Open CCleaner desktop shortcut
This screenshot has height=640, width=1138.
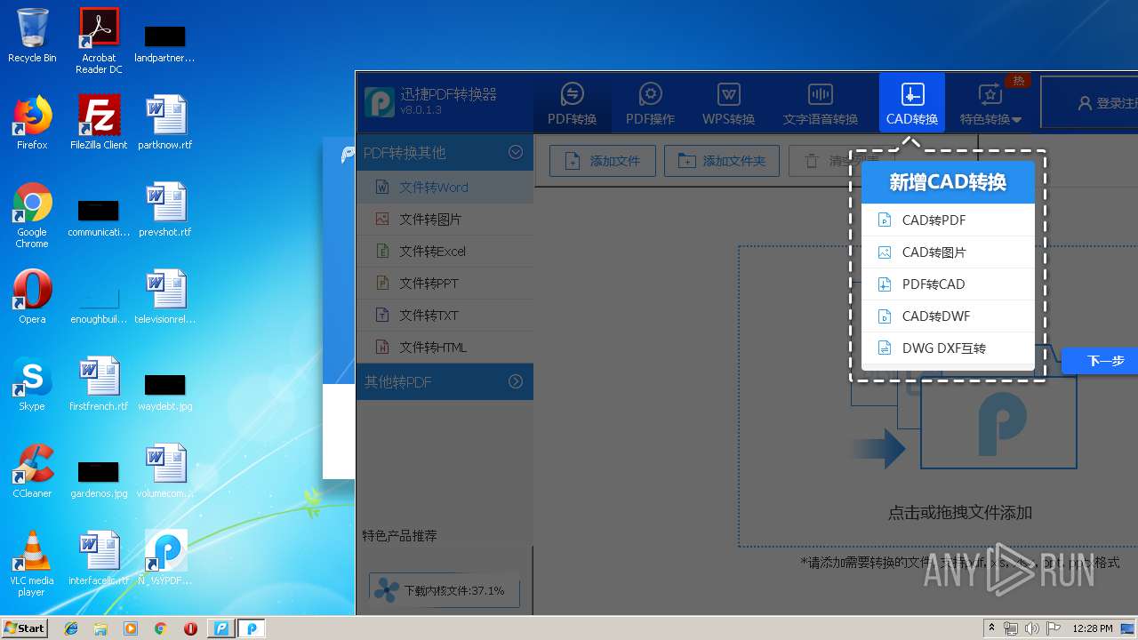32,471
